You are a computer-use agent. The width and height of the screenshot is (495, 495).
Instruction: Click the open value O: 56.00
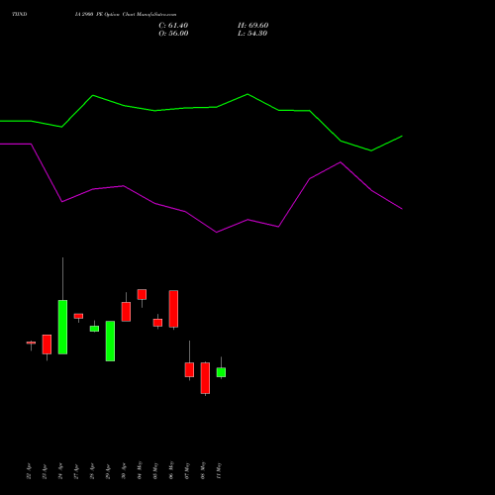(173, 34)
